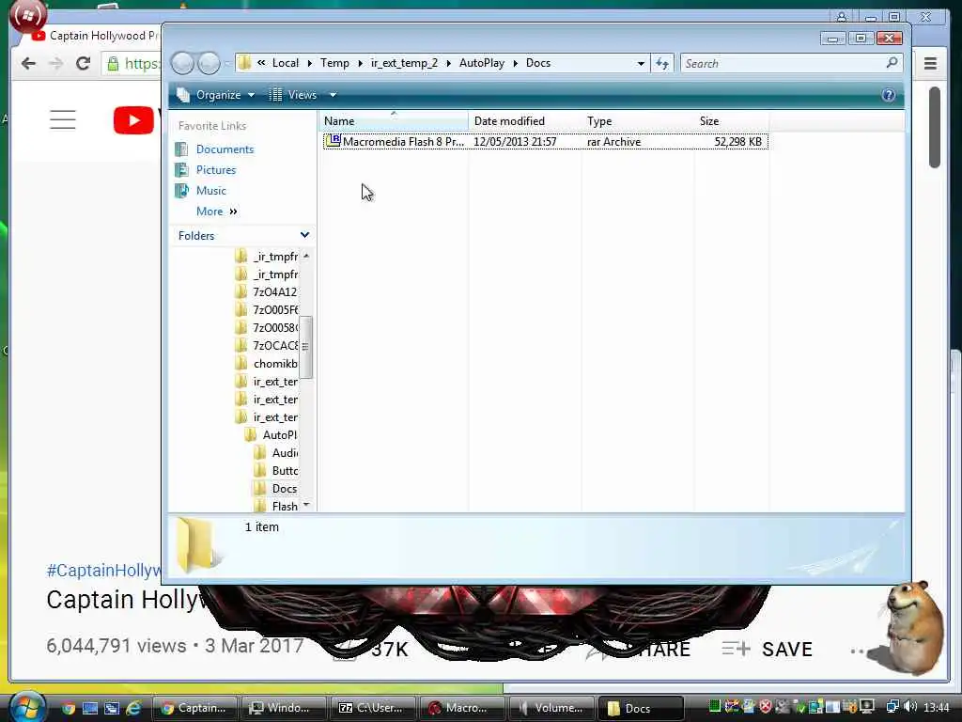The image size is (962, 722).
Task: Click Chrome back arrow in browser window
Action: coord(28,63)
